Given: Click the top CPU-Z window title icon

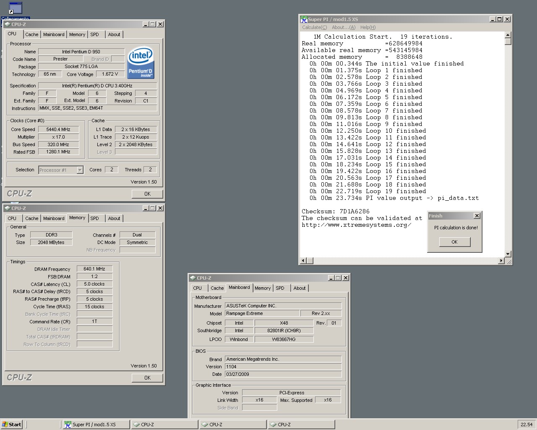Looking at the screenshot, I should pos(7,24).
